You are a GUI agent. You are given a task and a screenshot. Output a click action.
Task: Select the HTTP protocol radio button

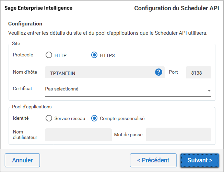pyautogui.click(x=49, y=55)
